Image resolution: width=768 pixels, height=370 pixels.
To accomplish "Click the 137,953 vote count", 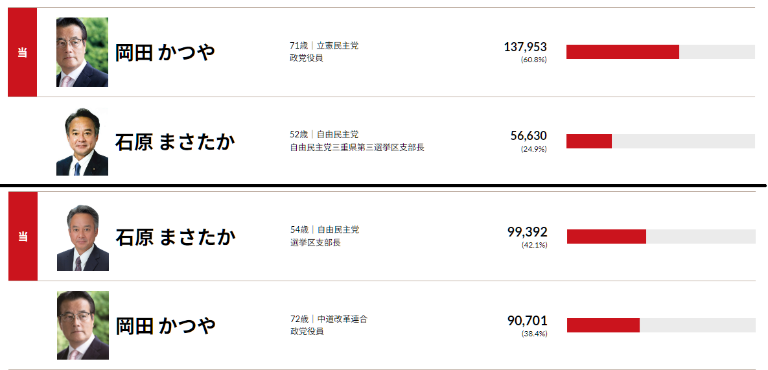I will 525,47.
